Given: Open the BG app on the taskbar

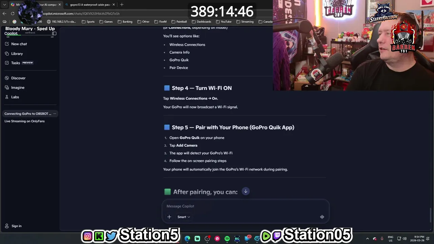Looking at the screenshot, I should coord(237,239).
